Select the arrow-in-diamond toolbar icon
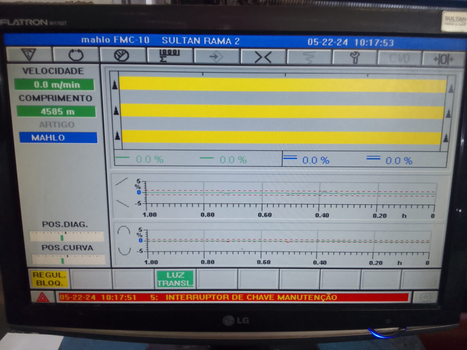This screenshot has width=467, height=350. pyautogui.click(x=216, y=56)
